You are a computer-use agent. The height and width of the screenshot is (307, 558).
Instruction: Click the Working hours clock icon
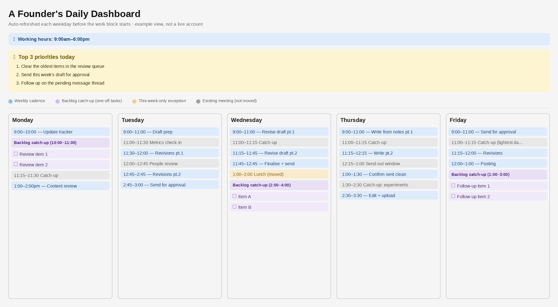[x=14, y=39]
